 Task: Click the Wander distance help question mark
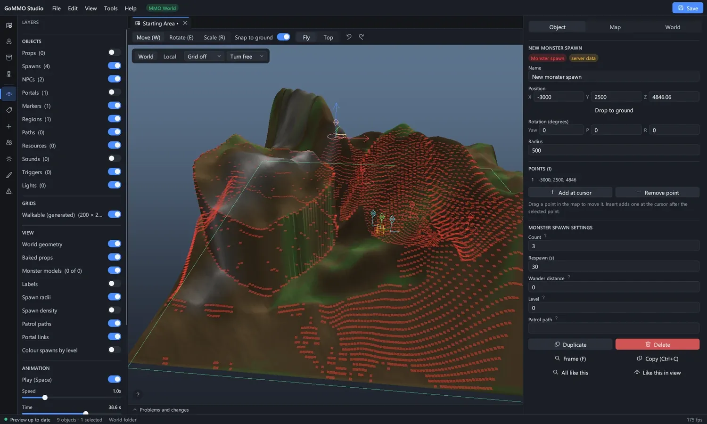(x=569, y=277)
